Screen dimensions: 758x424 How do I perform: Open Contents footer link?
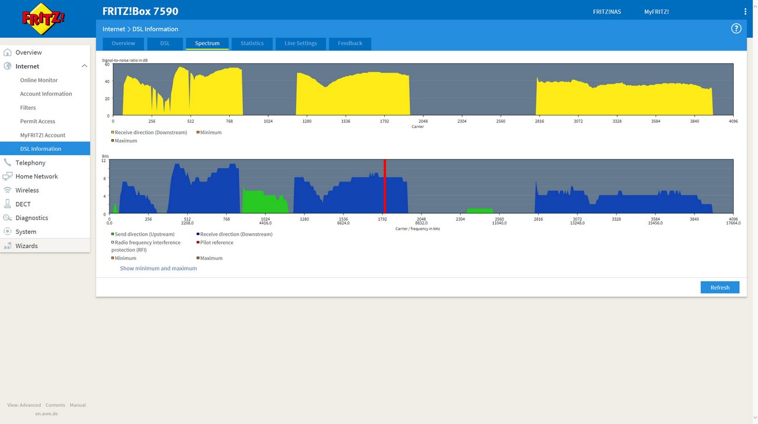point(55,405)
